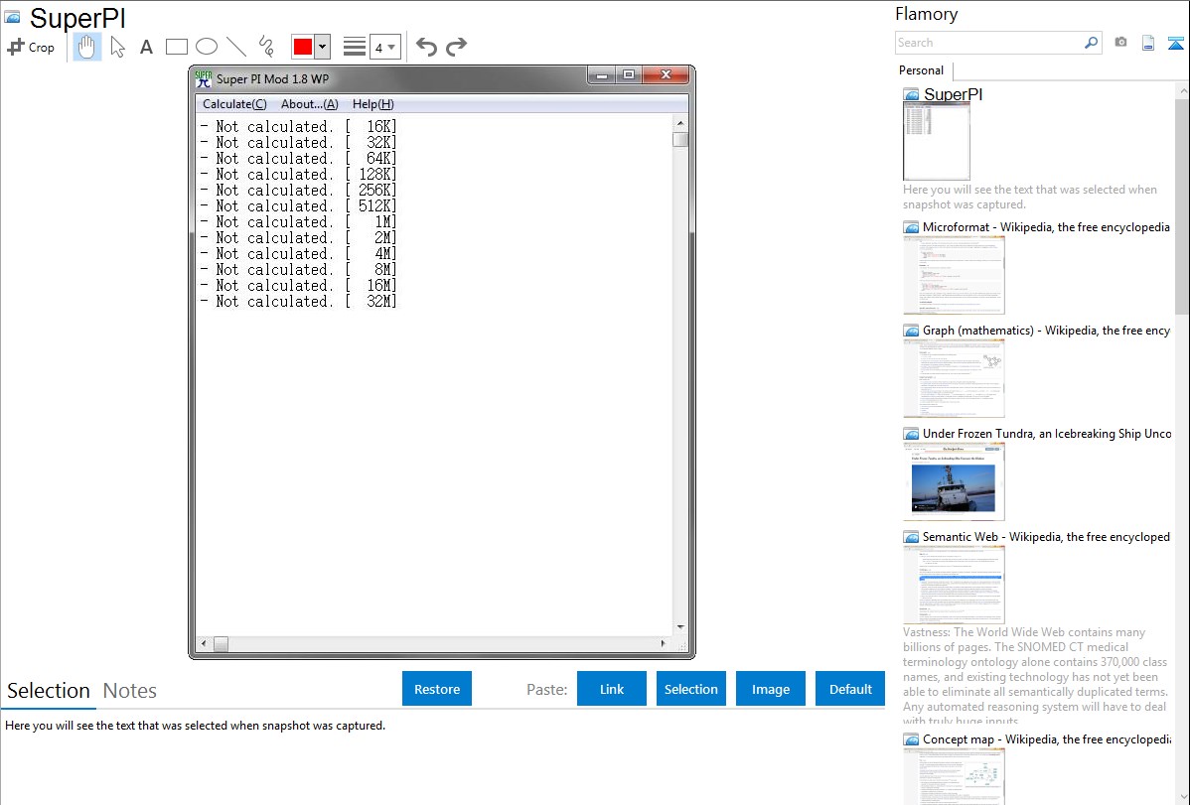Click the line thickness icon
Image resolution: width=1190 pixels, height=805 pixels.
354,47
